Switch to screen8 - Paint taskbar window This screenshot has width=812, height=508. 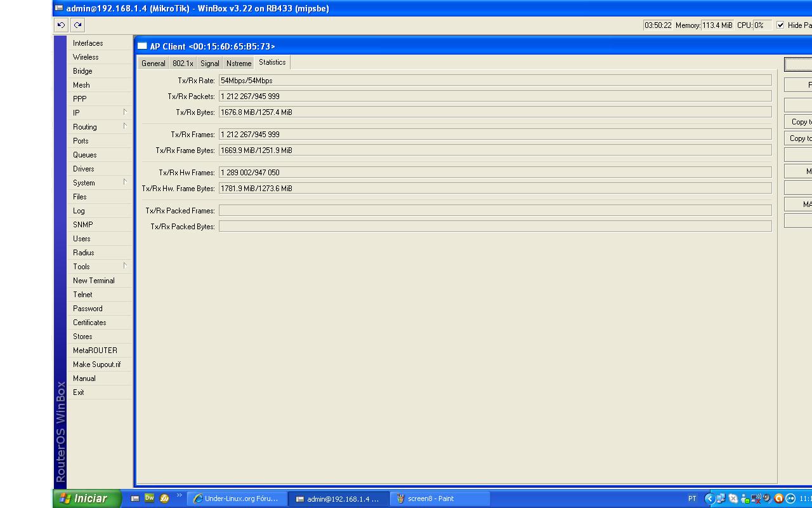(x=441, y=498)
